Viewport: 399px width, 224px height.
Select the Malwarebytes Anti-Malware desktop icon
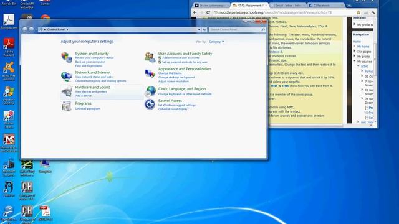click(9, 143)
